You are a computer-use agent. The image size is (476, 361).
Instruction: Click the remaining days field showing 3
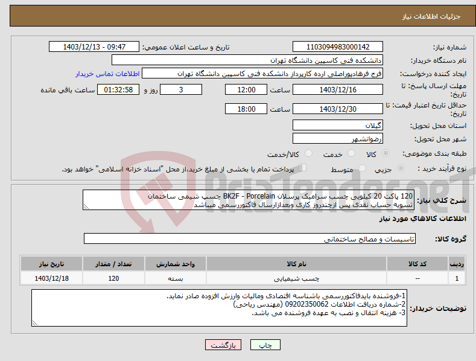pos(181,89)
